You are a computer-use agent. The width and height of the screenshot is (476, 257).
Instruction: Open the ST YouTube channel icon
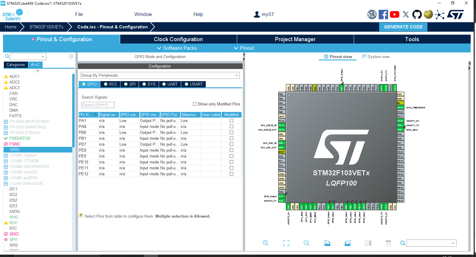(x=395, y=14)
